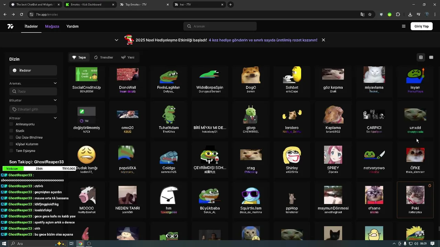The image size is (440, 247).
Task: Open the Mağaza nav item
Action: point(52,26)
